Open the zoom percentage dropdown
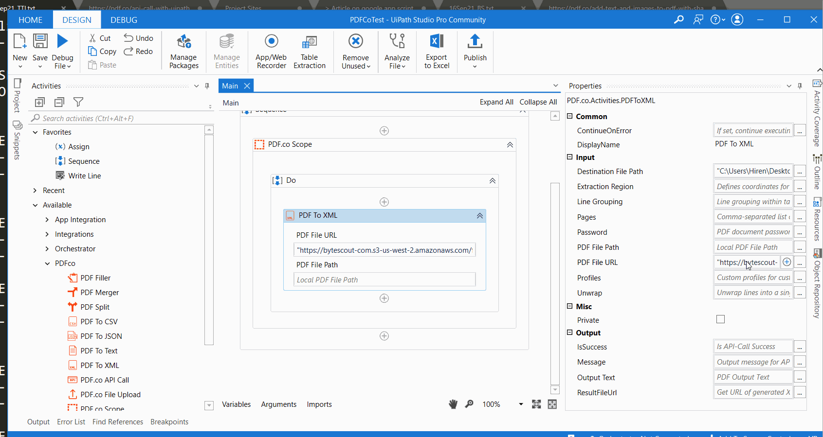823x437 pixels. [x=521, y=404]
